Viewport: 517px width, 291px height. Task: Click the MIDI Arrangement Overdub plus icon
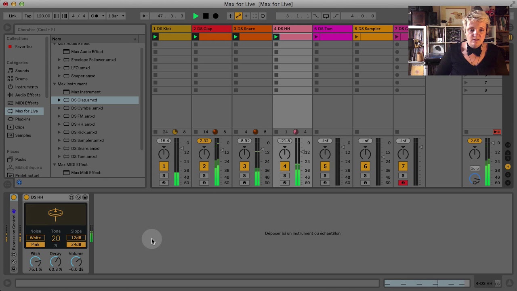pos(230,16)
